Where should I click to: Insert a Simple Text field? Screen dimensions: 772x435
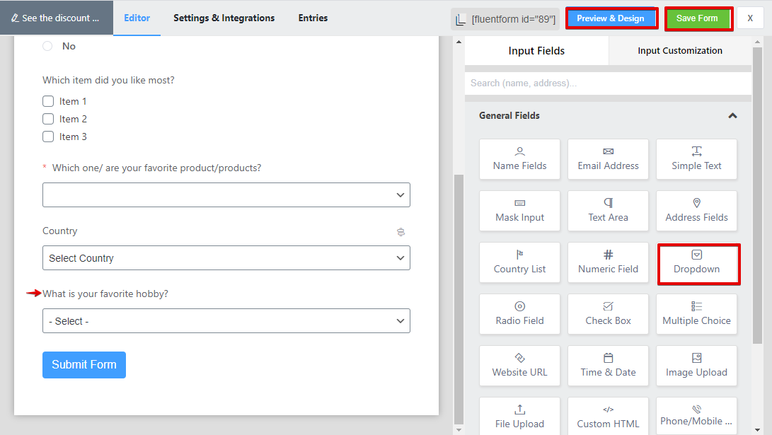click(696, 158)
